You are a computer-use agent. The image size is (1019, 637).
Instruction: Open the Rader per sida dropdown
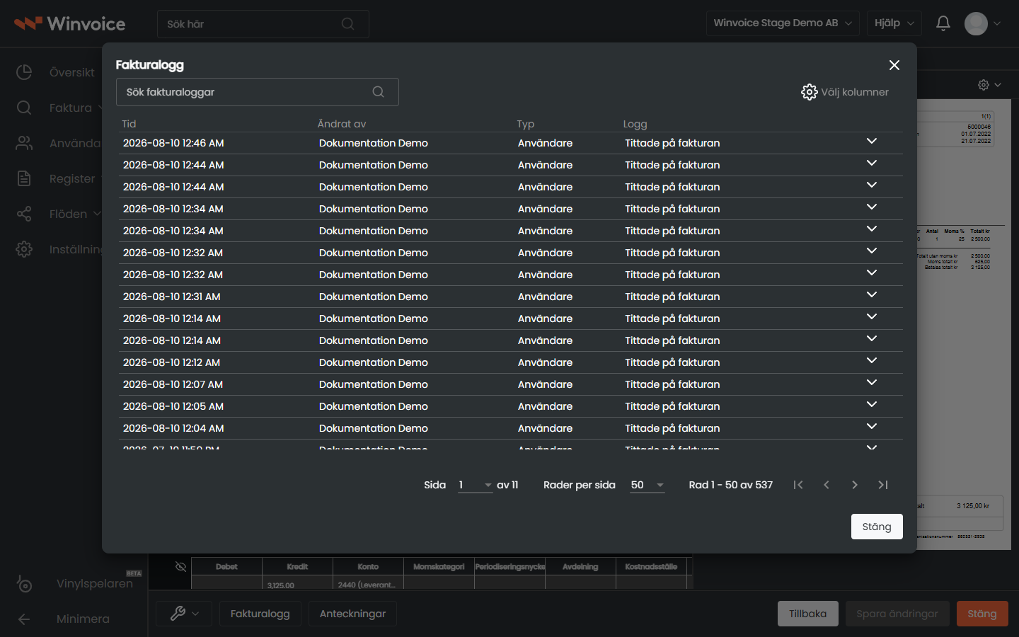click(647, 485)
